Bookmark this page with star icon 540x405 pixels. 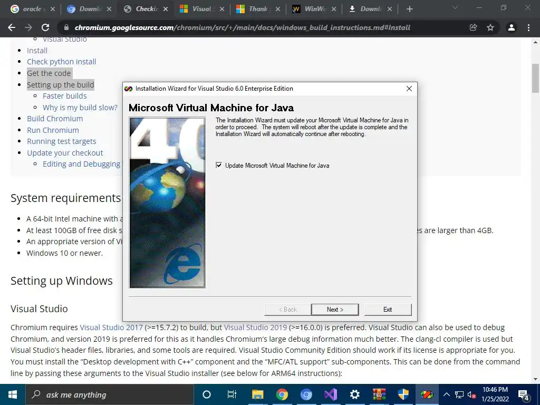[490, 27]
